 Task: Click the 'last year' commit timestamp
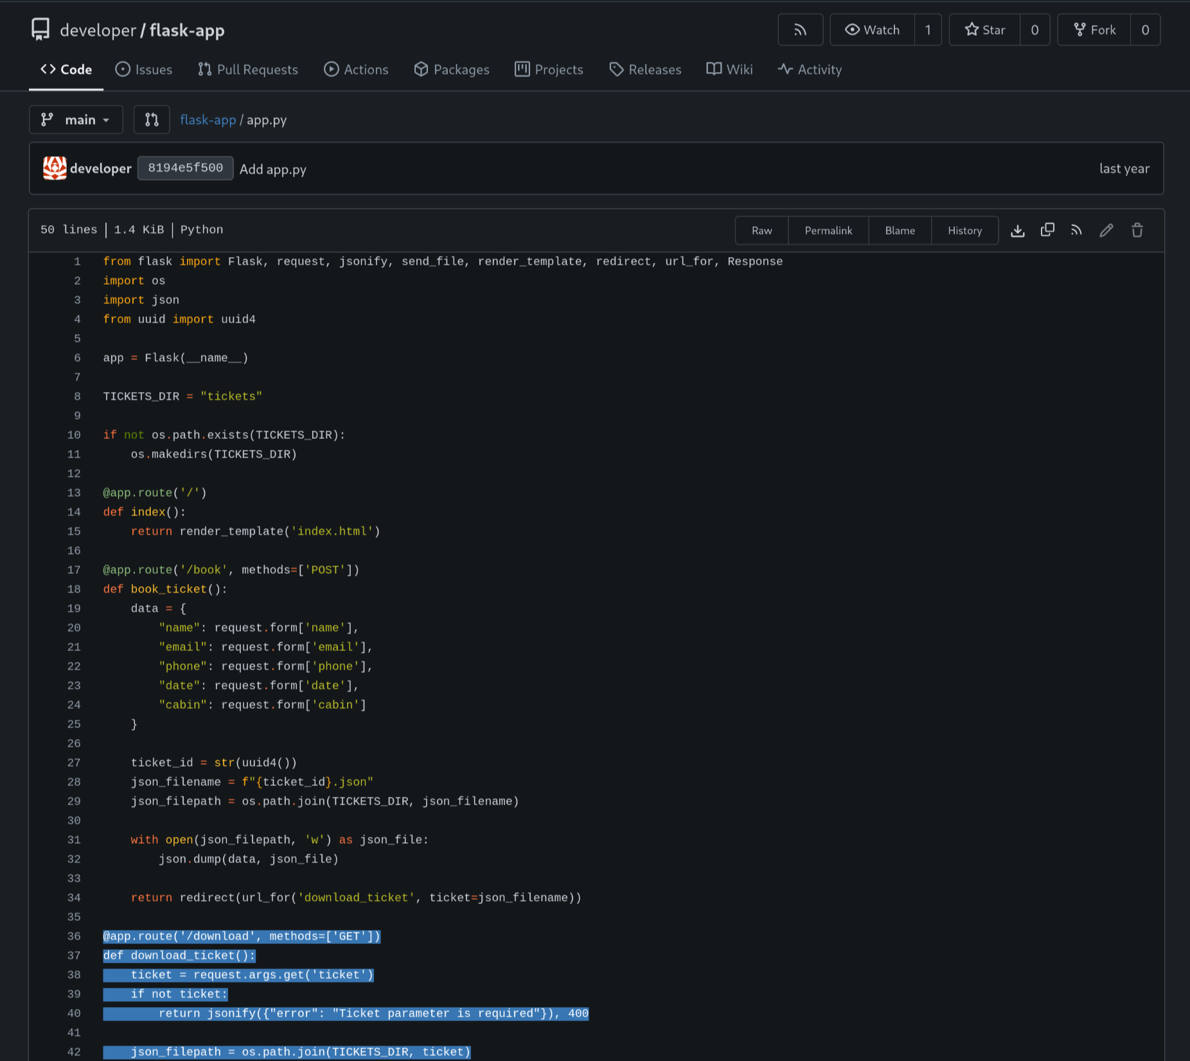[x=1124, y=168]
